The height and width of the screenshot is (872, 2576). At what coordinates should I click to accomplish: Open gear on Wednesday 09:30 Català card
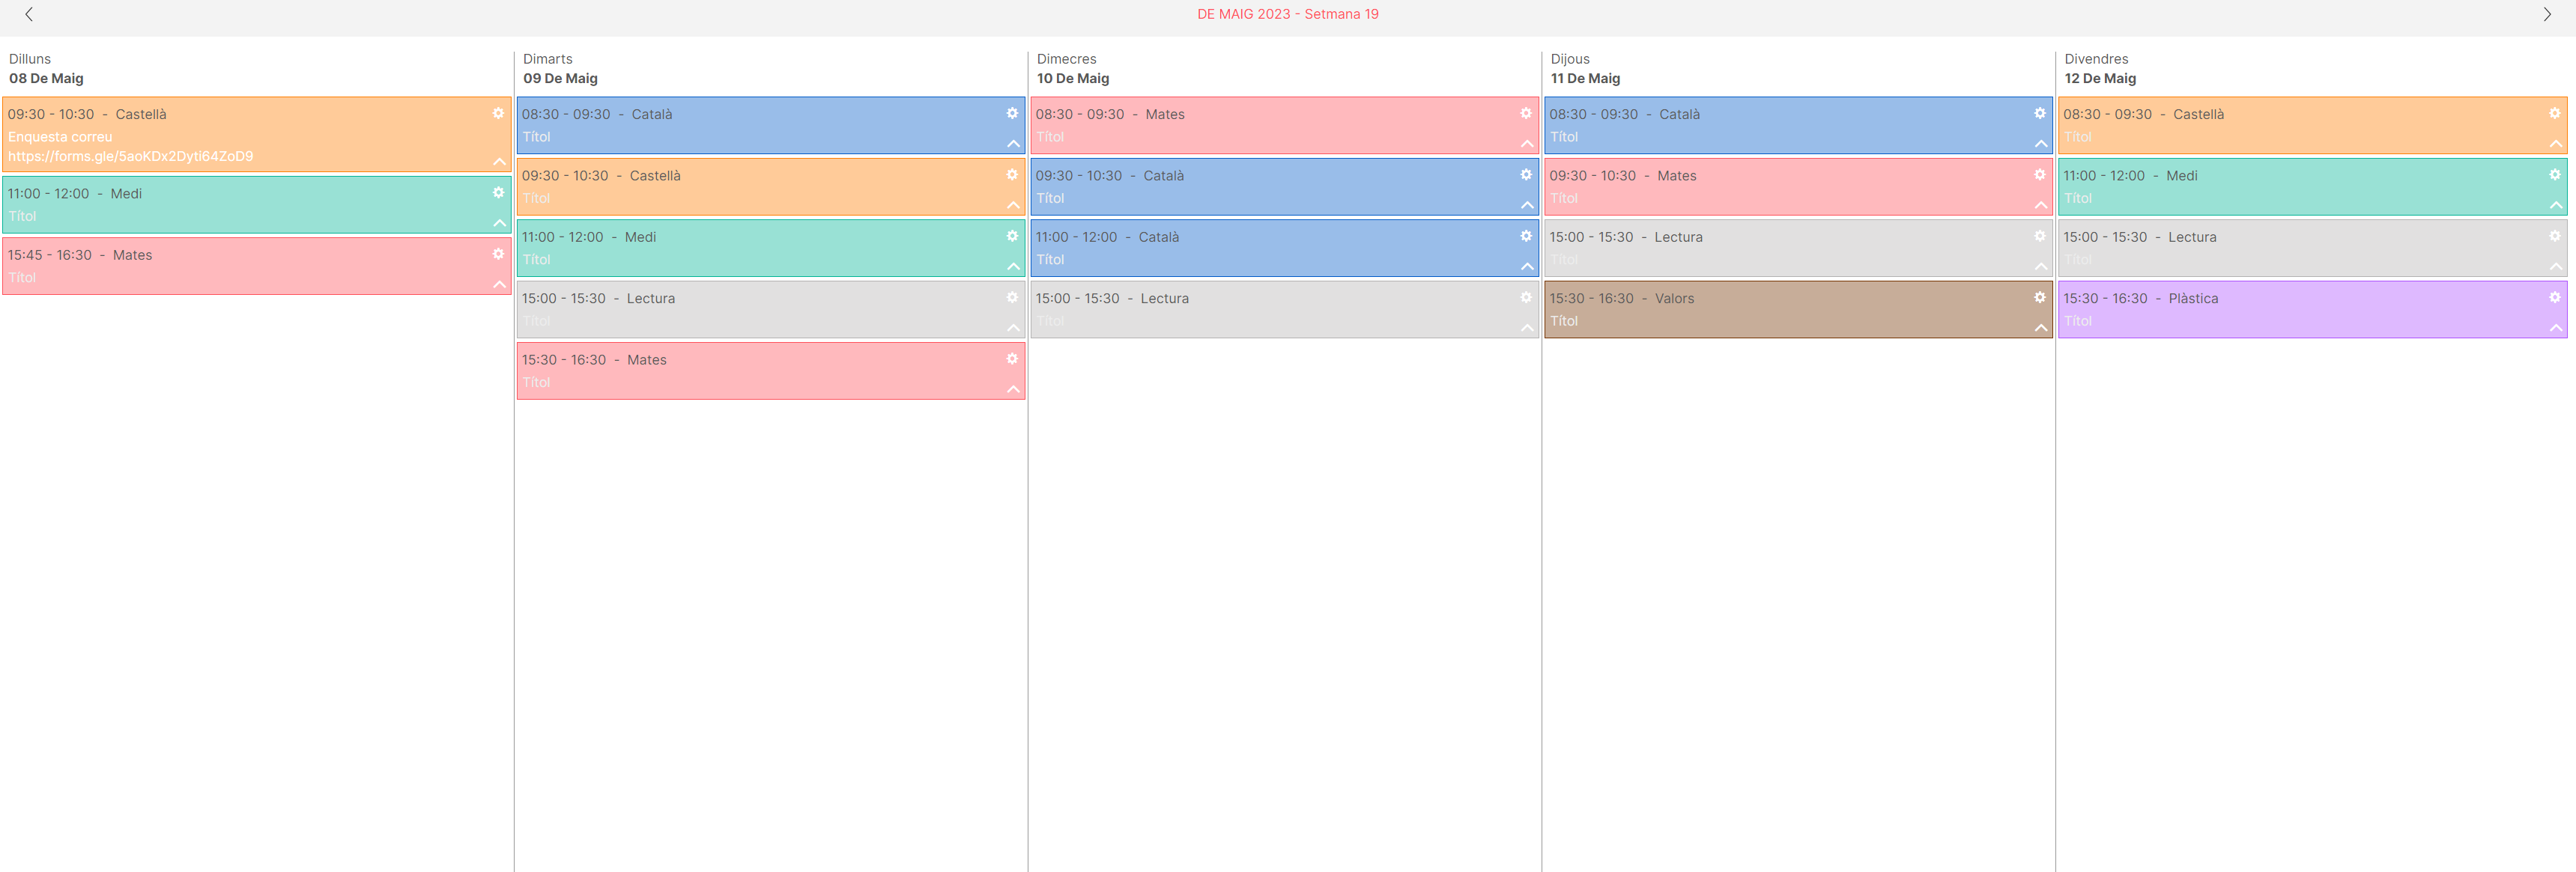1526,174
